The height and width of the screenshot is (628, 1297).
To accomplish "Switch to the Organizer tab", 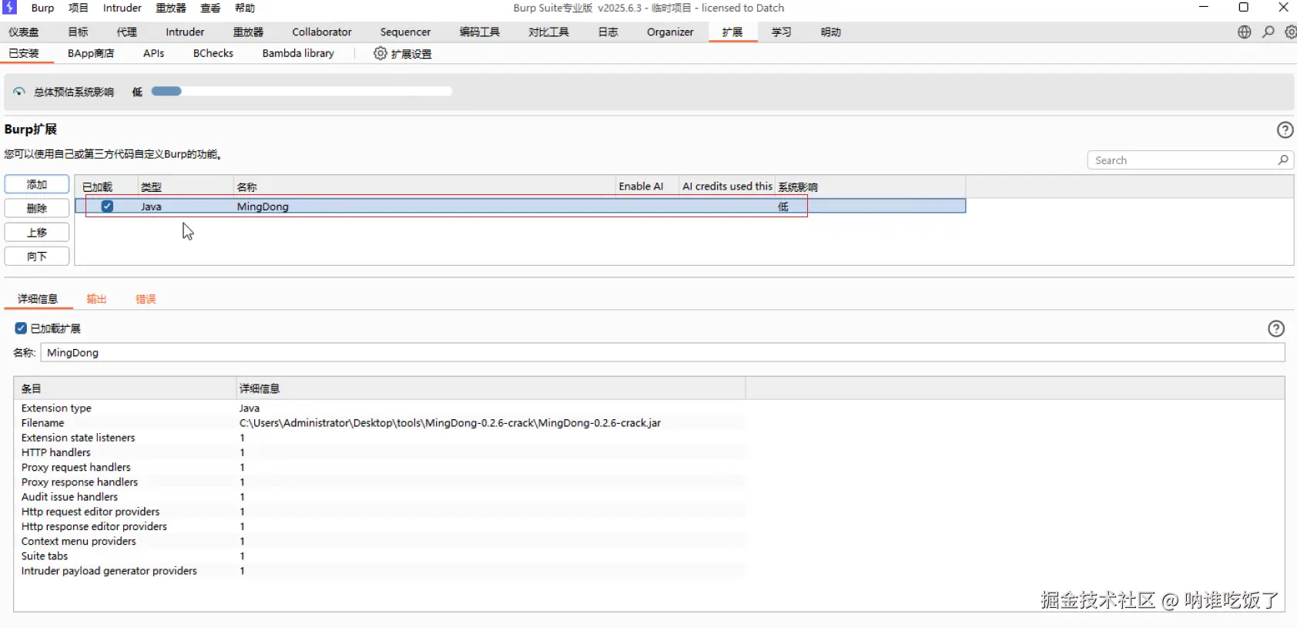I will (670, 32).
